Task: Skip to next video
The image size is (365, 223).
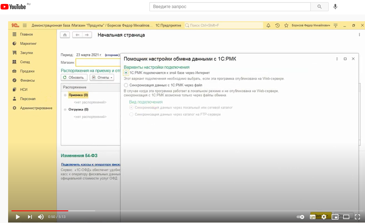Action: tap(30, 217)
